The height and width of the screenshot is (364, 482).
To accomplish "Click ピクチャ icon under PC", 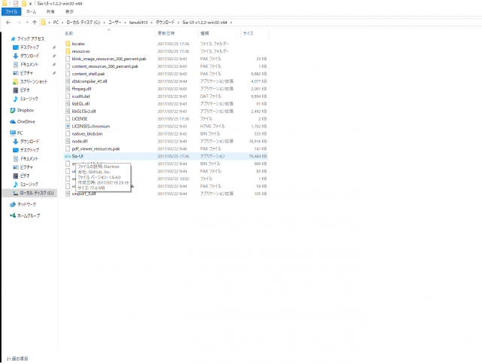I will click(15, 167).
